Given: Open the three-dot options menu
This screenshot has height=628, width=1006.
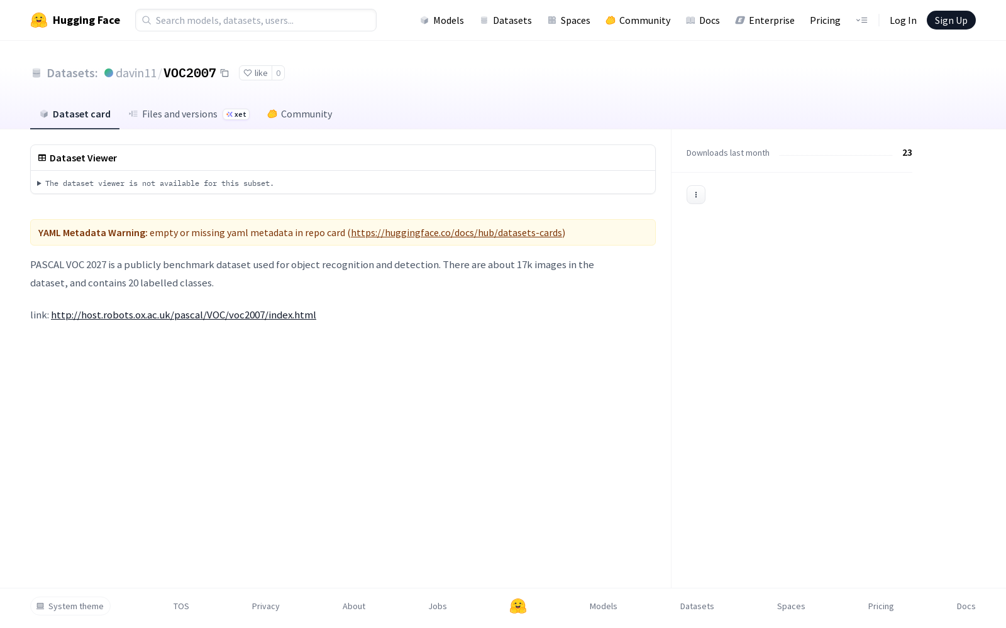Looking at the screenshot, I should pyautogui.click(x=696, y=195).
